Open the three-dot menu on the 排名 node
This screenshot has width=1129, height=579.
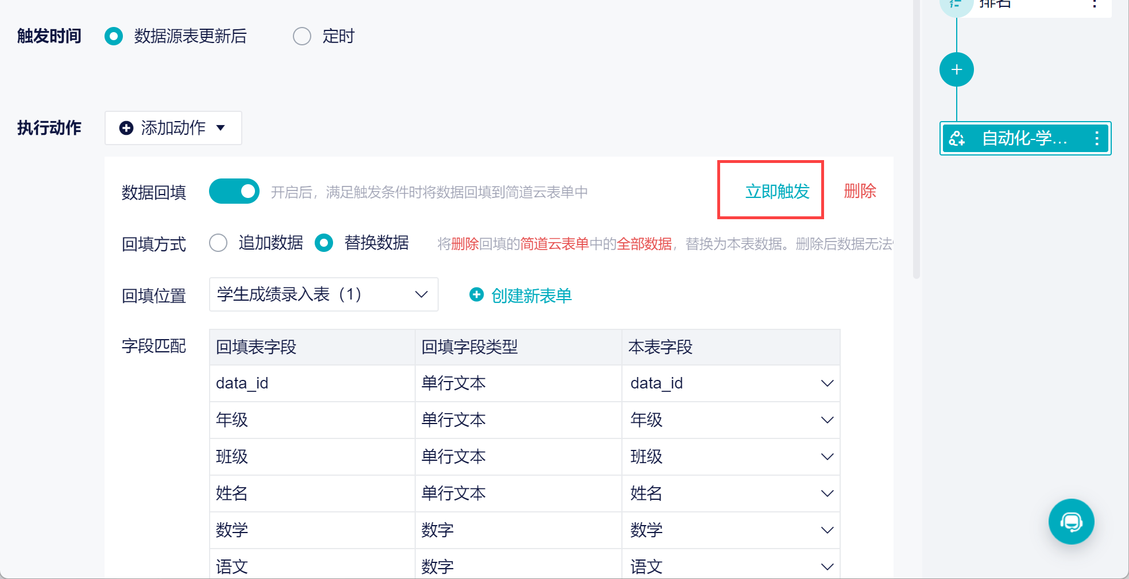click(1095, 3)
